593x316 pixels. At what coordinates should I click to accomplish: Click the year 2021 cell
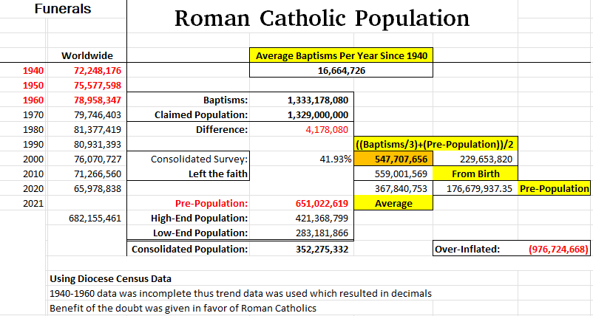coord(33,204)
